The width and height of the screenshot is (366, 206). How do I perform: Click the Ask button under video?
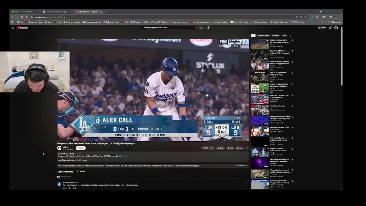coord(230,148)
